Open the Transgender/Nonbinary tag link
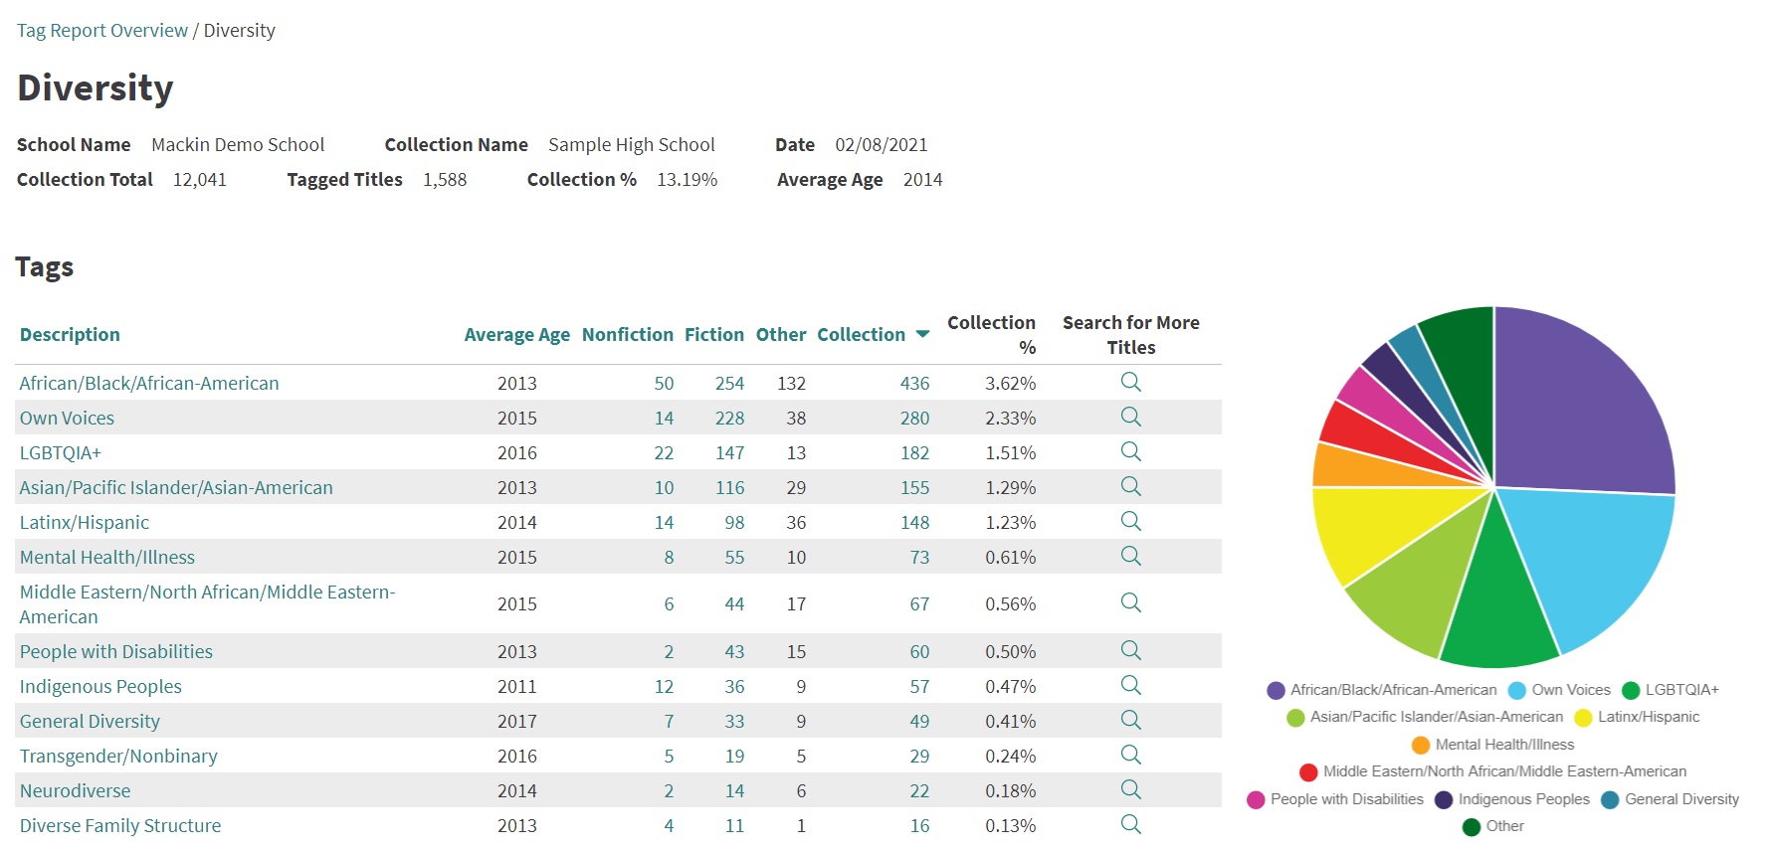This screenshot has width=1774, height=850. point(118,757)
